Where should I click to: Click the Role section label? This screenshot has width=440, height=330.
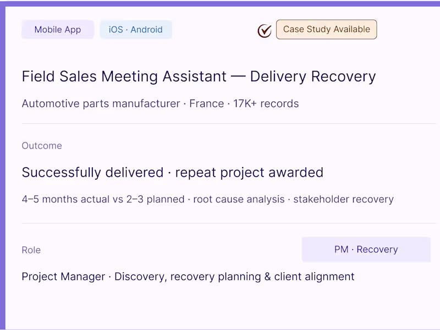31,250
